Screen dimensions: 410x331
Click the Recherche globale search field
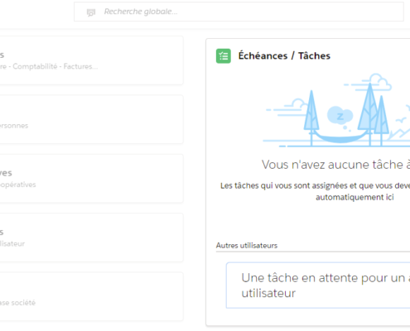[x=239, y=12]
